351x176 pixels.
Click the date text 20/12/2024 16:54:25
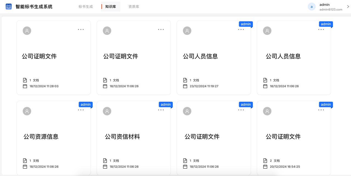coord(285,167)
